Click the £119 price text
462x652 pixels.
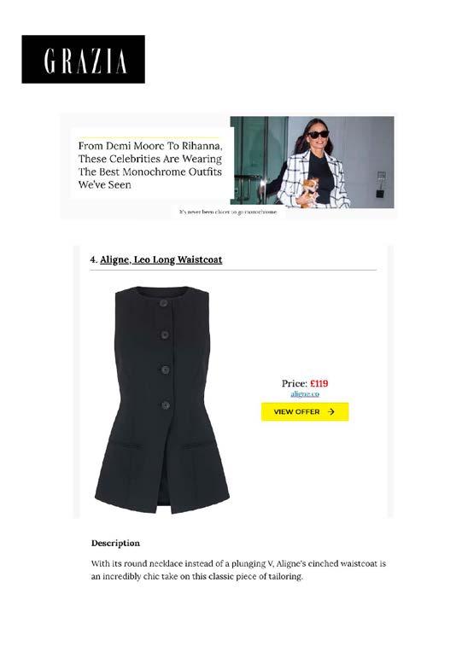pyautogui.click(x=319, y=383)
